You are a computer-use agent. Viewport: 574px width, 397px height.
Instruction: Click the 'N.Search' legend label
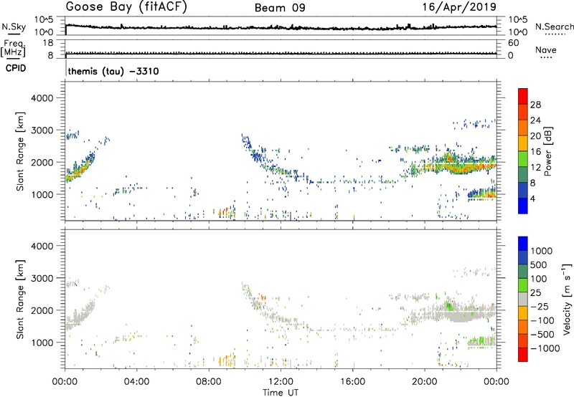554,27
